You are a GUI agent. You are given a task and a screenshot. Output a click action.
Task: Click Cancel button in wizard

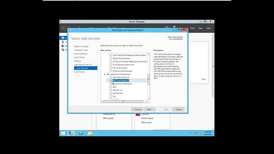[x=179, y=110]
